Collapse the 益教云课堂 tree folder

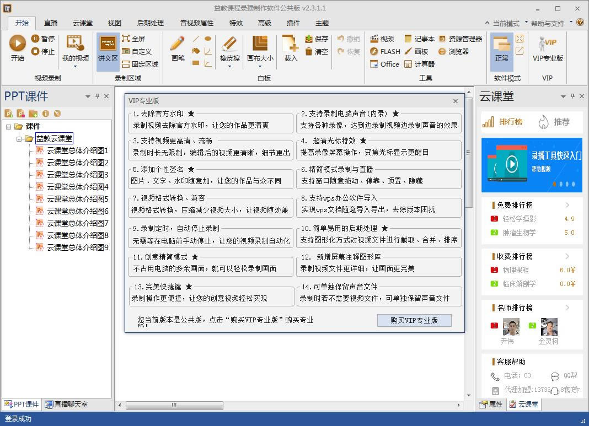point(19,138)
